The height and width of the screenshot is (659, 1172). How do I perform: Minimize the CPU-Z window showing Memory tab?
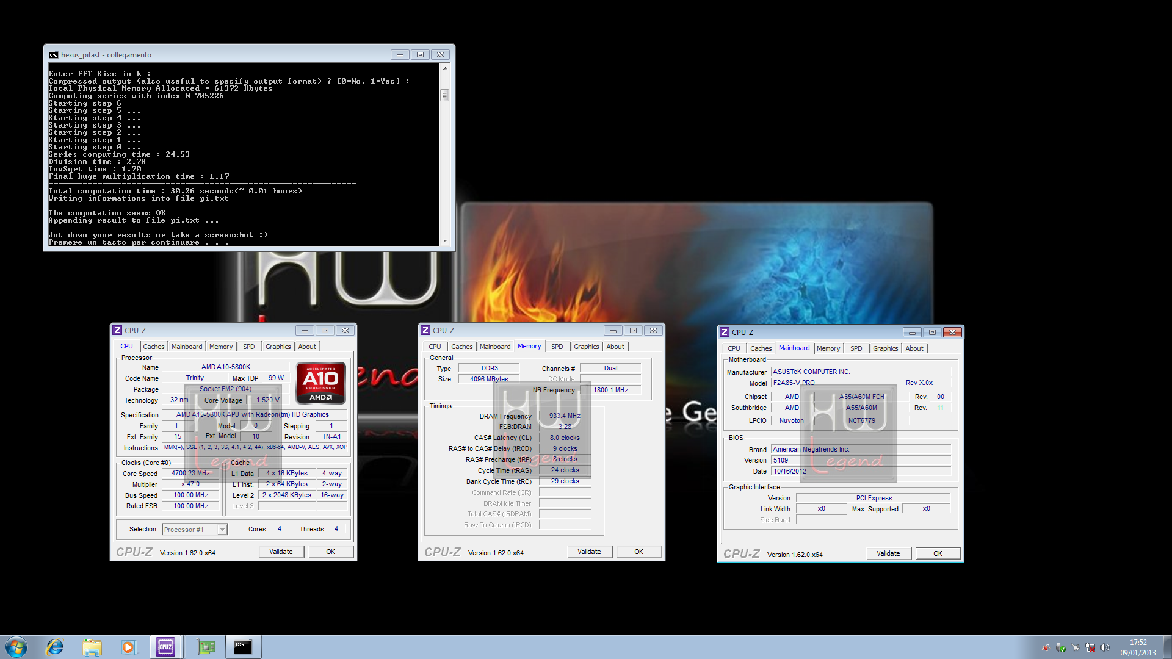[613, 331]
